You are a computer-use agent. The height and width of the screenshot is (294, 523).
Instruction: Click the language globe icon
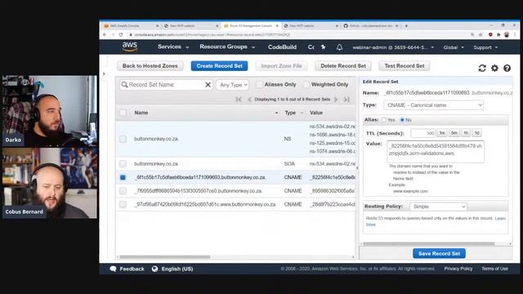click(x=154, y=269)
